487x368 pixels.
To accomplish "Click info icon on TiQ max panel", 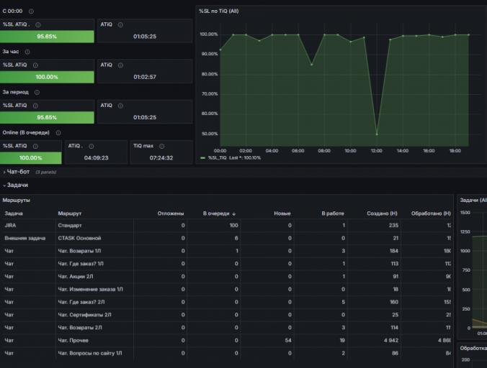I will pyautogui.click(x=162, y=146).
